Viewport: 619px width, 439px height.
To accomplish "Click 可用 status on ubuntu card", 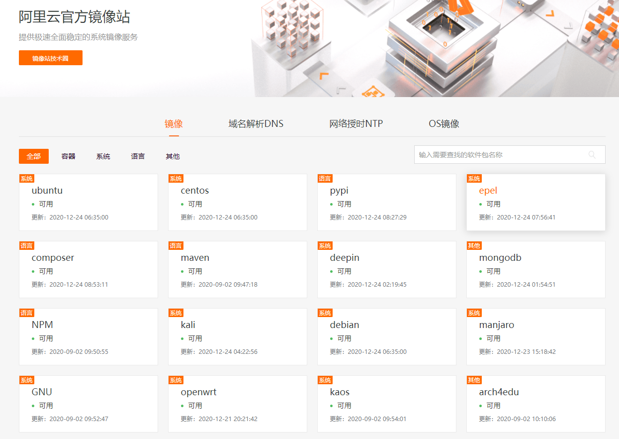I will pos(46,204).
